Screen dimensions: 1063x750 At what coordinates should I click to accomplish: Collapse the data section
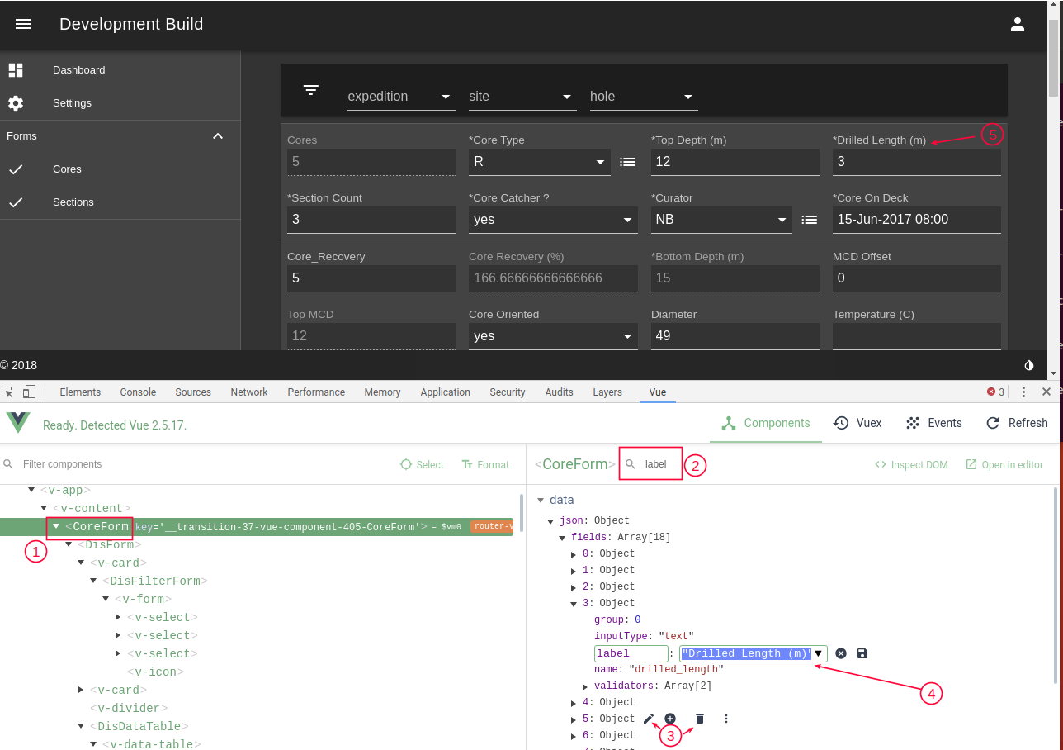click(x=541, y=500)
